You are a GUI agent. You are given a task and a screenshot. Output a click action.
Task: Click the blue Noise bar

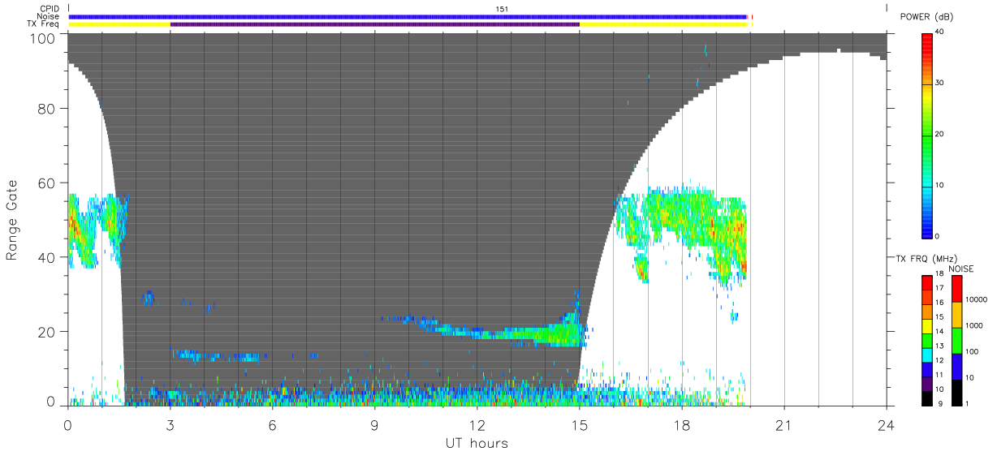408,16
